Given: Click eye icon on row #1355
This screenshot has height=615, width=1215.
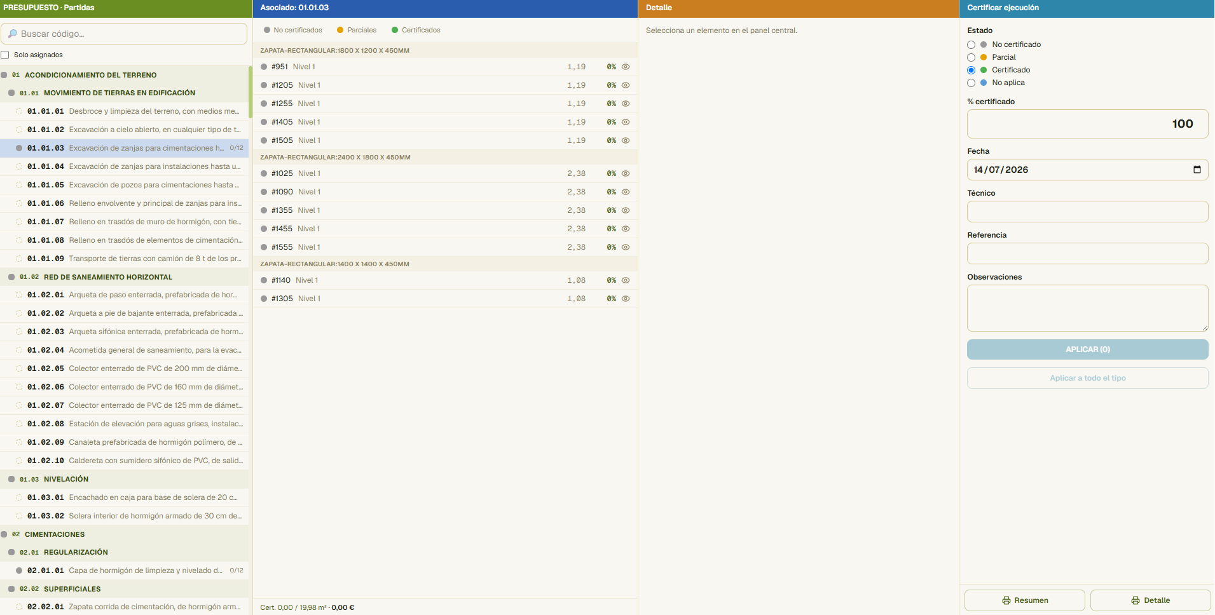Looking at the screenshot, I should pyautogui.click(x=626, y=210).
